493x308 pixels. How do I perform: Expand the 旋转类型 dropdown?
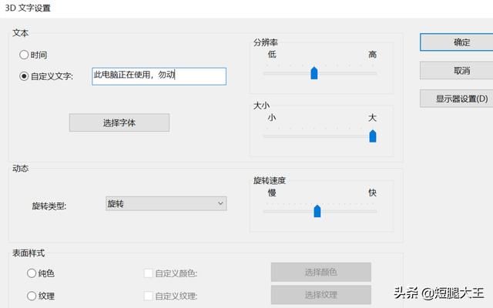(166, 203)
